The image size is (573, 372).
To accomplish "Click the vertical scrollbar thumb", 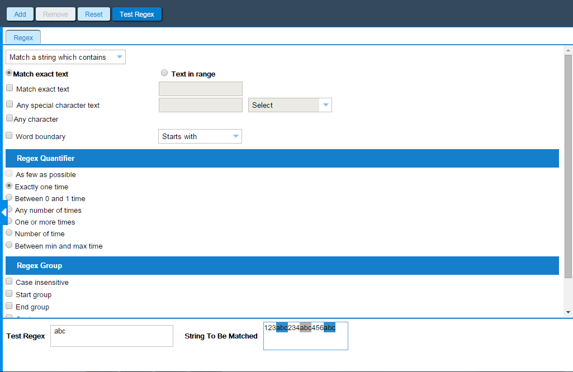I will [568, 166].
